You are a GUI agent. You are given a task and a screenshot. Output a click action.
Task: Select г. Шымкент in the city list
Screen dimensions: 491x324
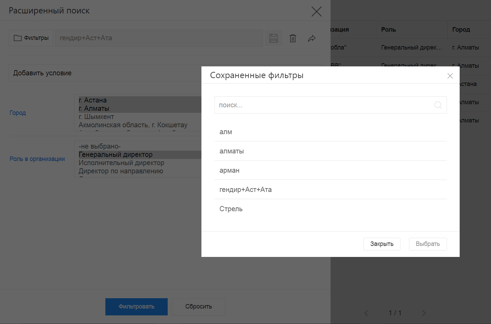(x=140, y=117)
